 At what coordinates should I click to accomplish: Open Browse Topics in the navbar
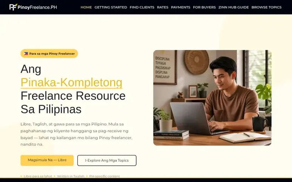pyautogui.click(x=266, y=7)
